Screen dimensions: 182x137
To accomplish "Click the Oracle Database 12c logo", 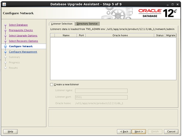I will coord(159,13).
